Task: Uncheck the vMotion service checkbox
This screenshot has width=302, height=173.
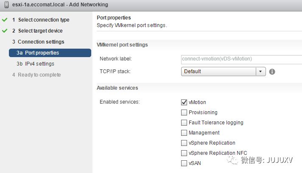Action: [184, 102]
